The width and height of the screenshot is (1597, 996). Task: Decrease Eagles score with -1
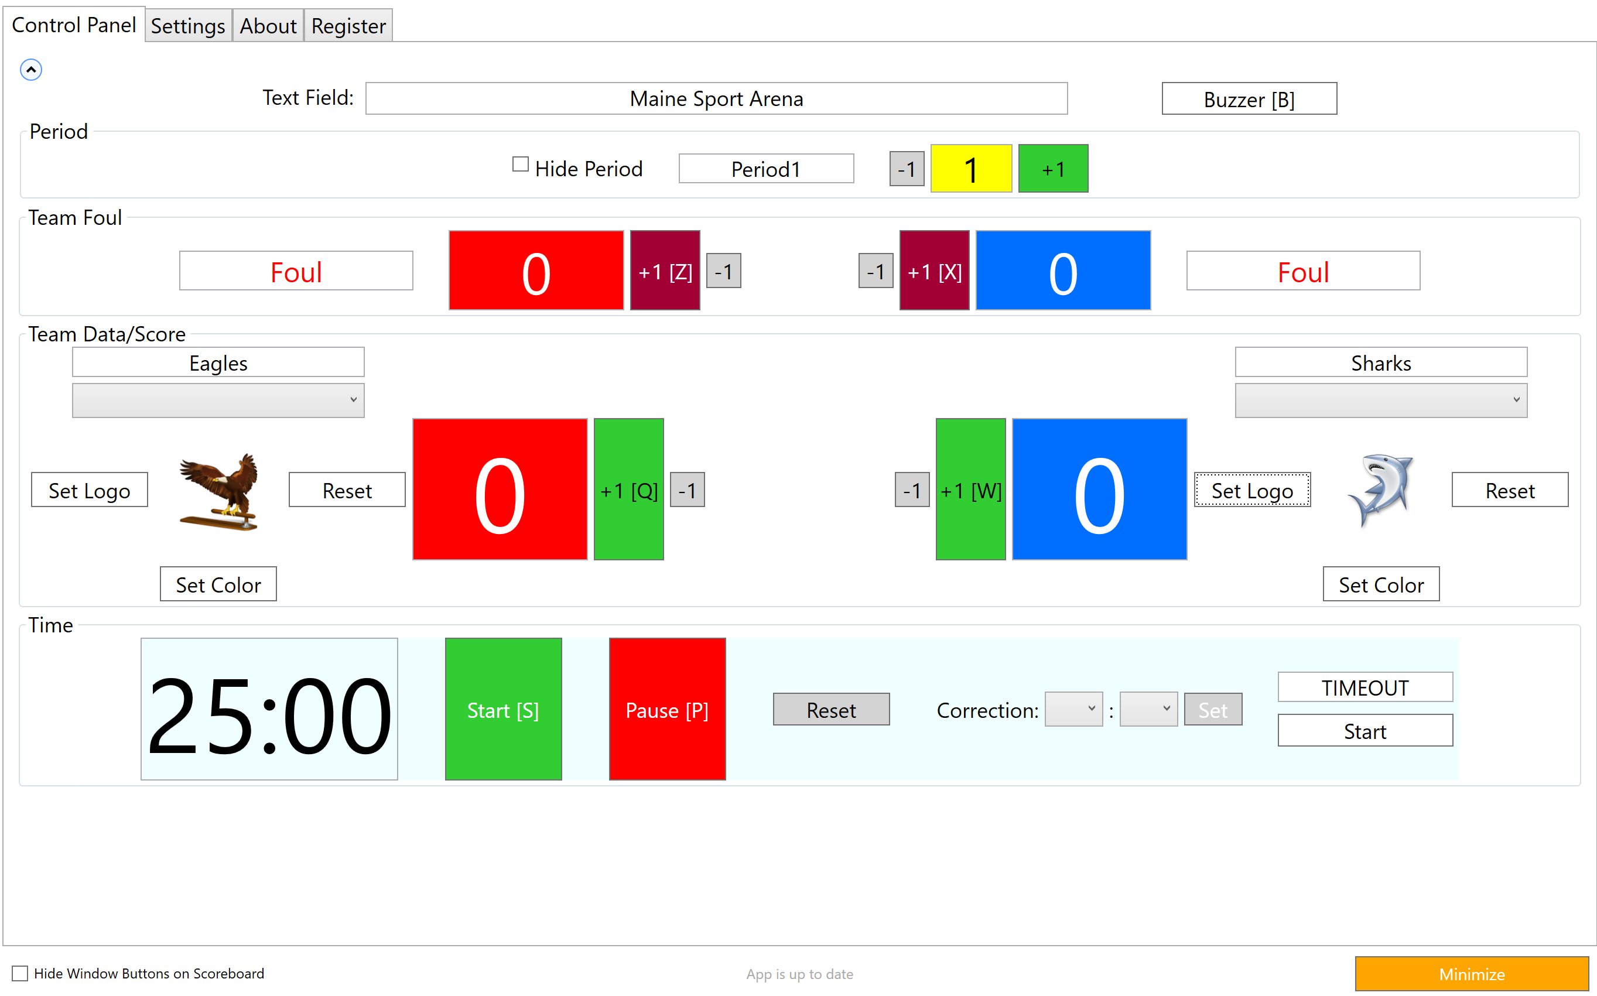click(x=689, y=490)
